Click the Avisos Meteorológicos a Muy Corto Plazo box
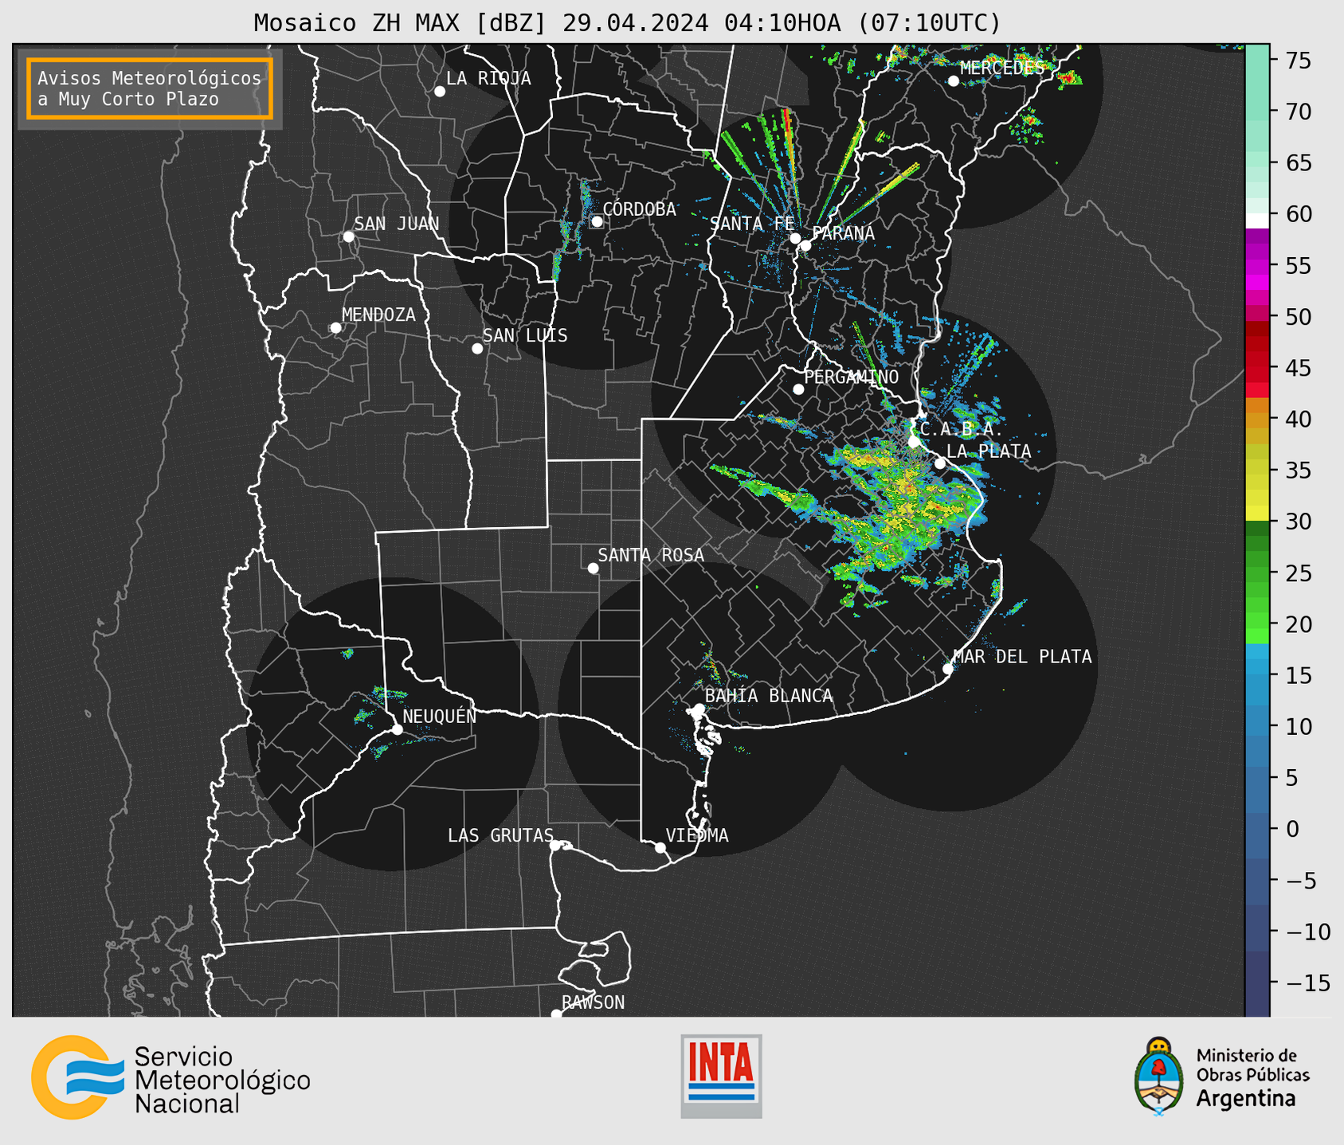Screen dimensions: 1344x1145 (150, 88)
